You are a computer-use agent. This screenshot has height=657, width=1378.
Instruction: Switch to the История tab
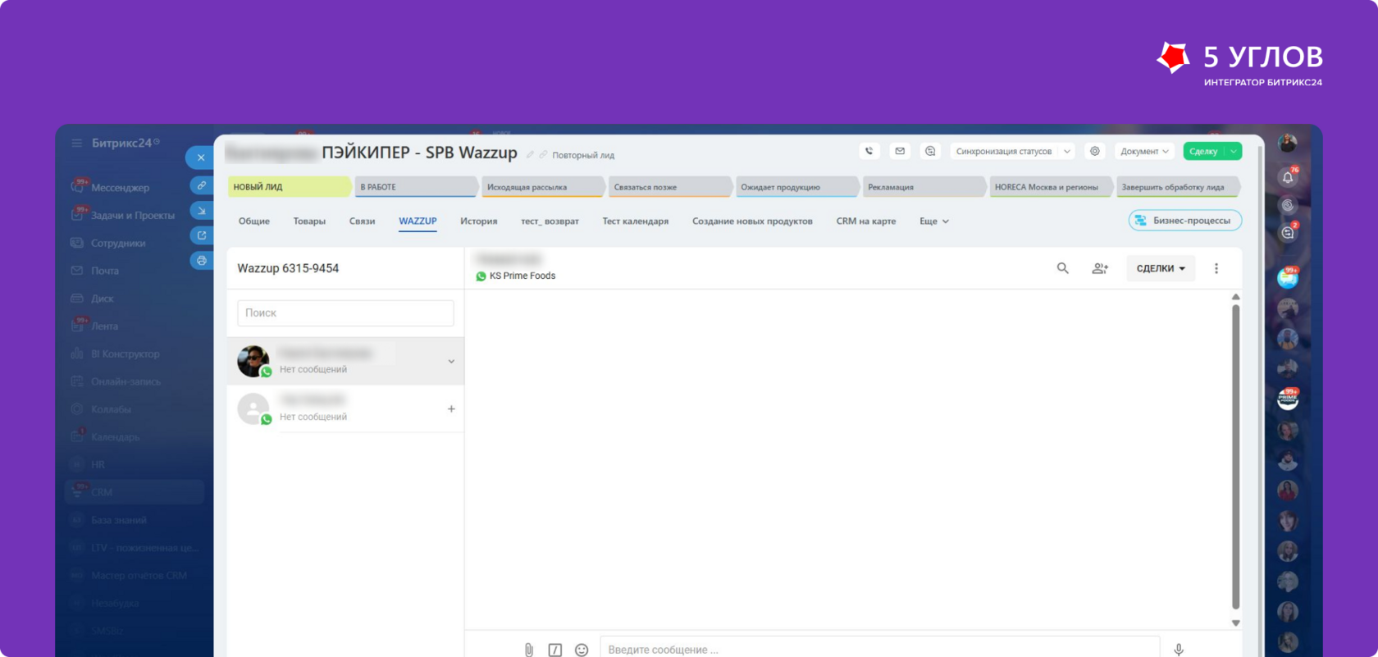point(478,221)
